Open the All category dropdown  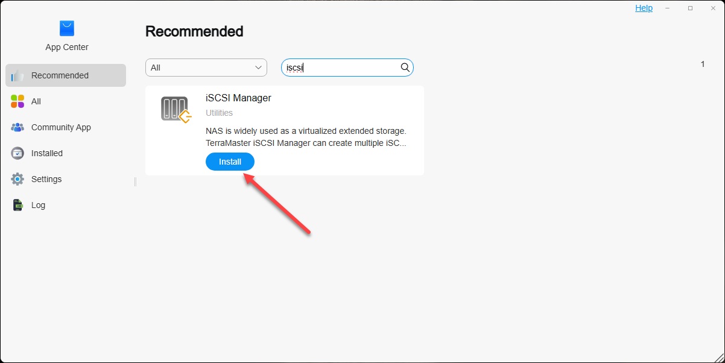point(206,68)
